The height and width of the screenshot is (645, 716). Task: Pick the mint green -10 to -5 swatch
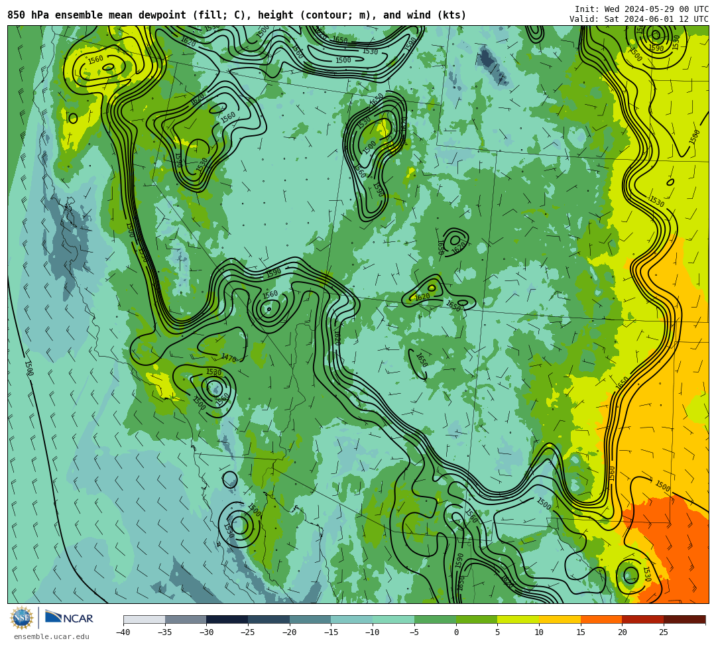click(x=393, y=619)
